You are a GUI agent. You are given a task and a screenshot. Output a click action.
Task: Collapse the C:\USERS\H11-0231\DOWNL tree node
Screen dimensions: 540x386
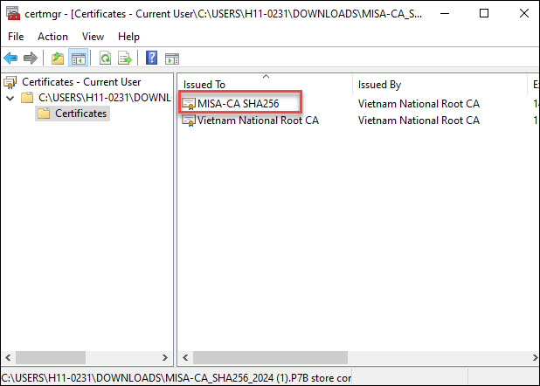click(x=10, y=98)
